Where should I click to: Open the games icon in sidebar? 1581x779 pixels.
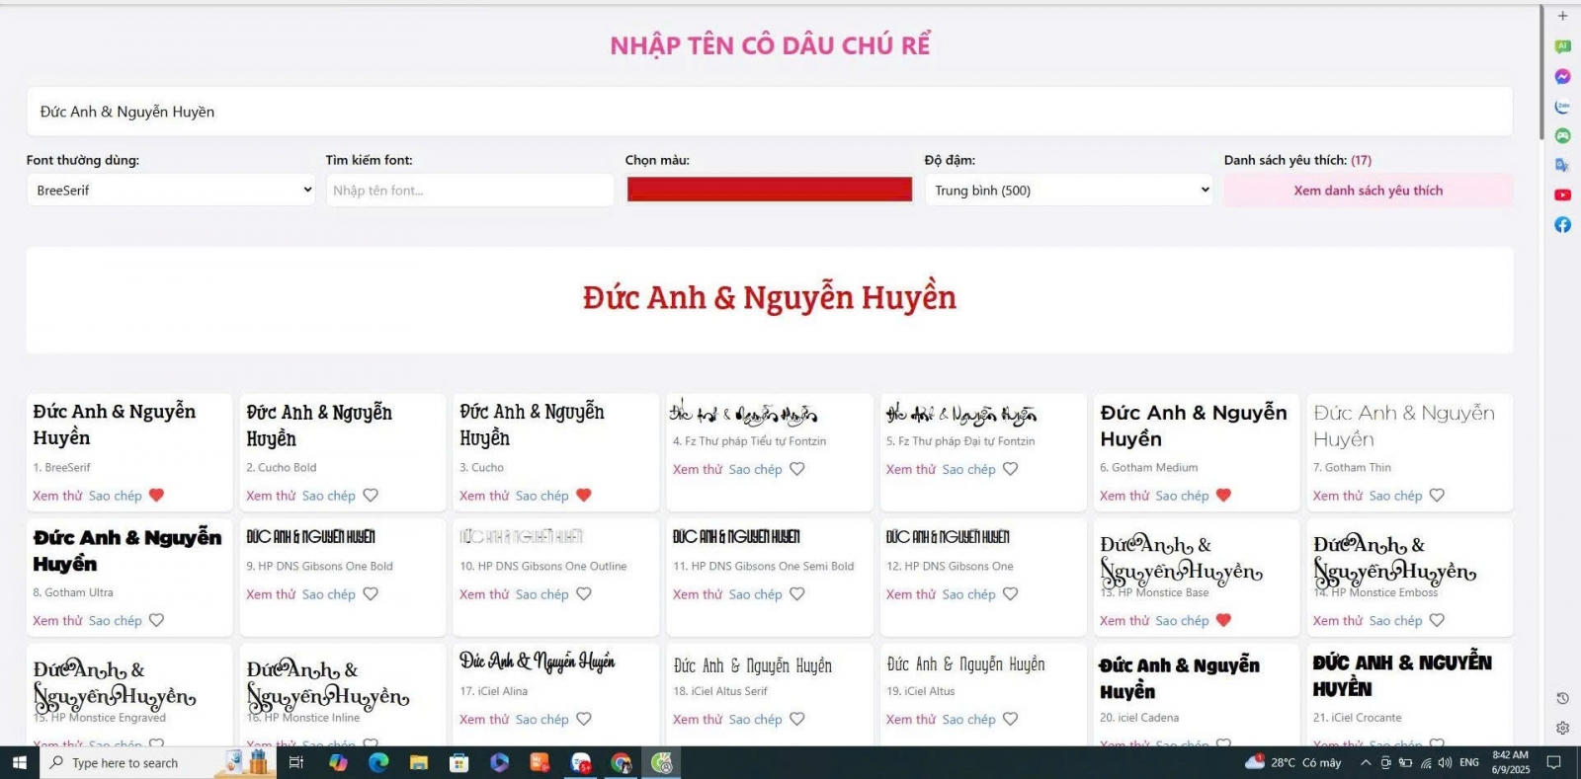1562,135
